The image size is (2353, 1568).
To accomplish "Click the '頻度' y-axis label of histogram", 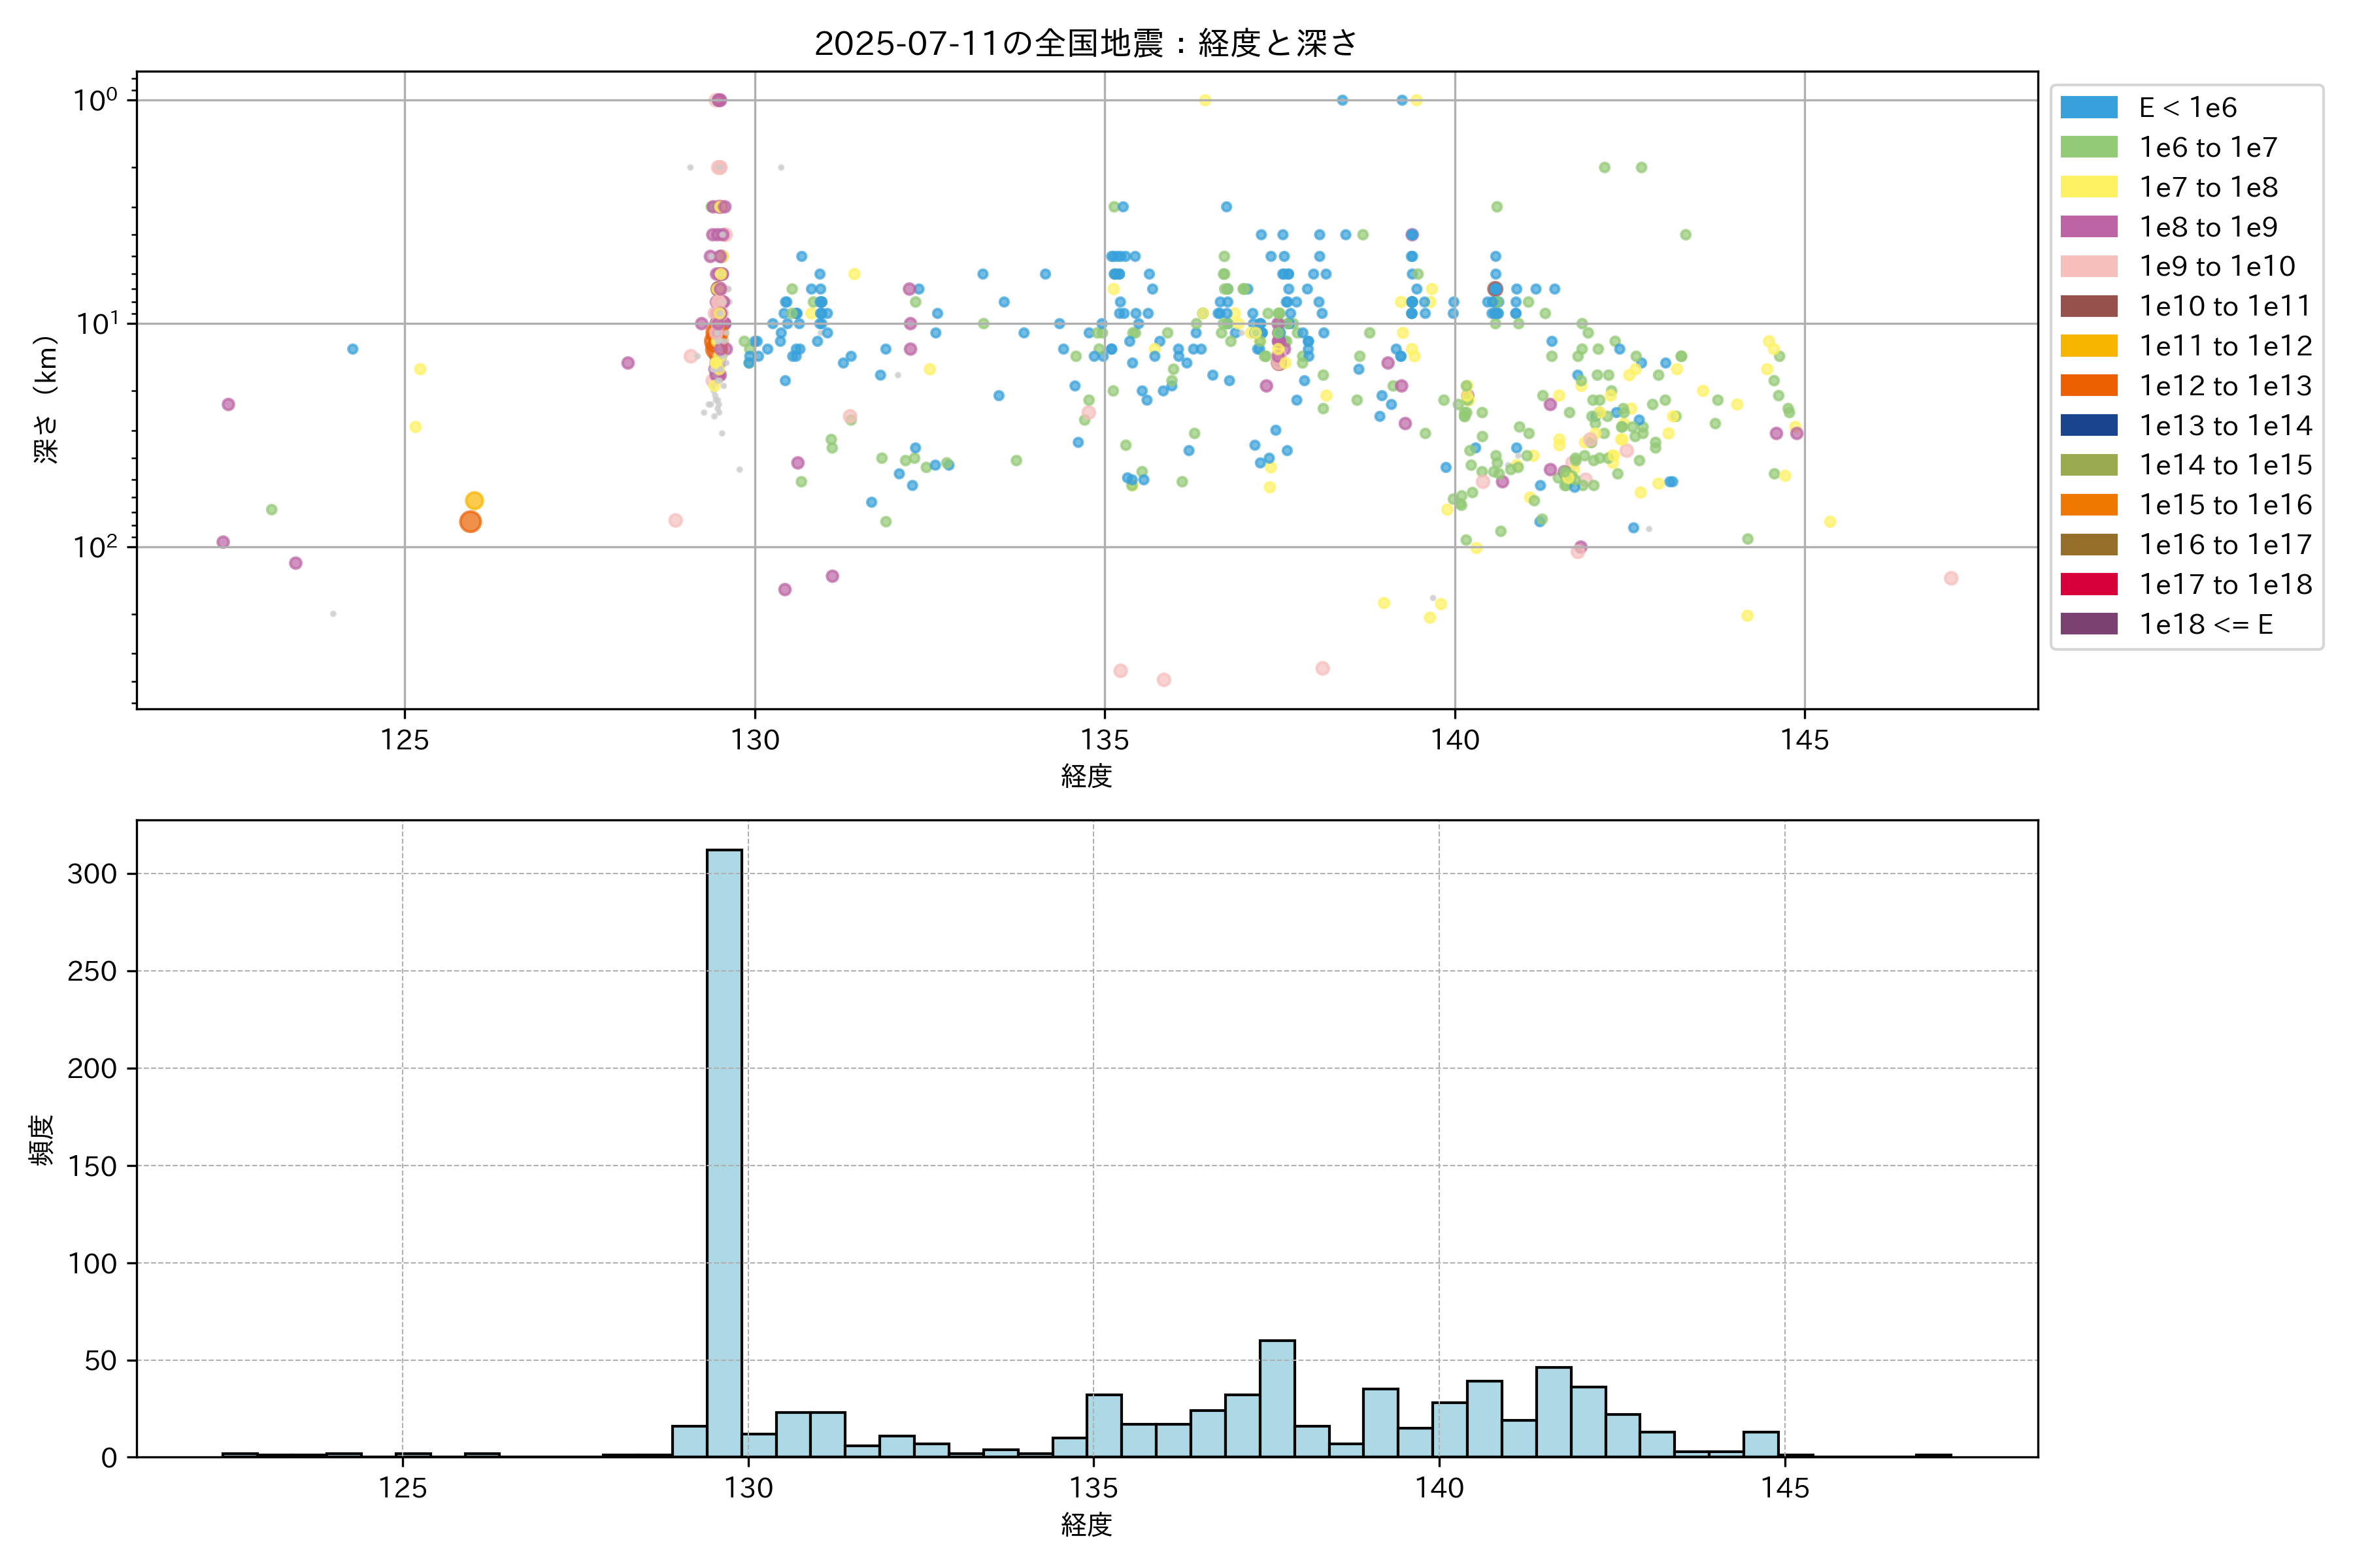I will point(42,1140).
